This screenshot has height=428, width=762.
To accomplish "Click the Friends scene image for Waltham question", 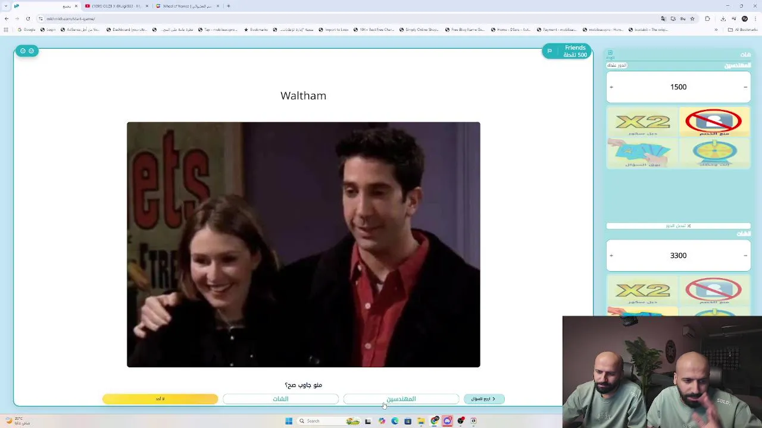I will tap(303, 244).
